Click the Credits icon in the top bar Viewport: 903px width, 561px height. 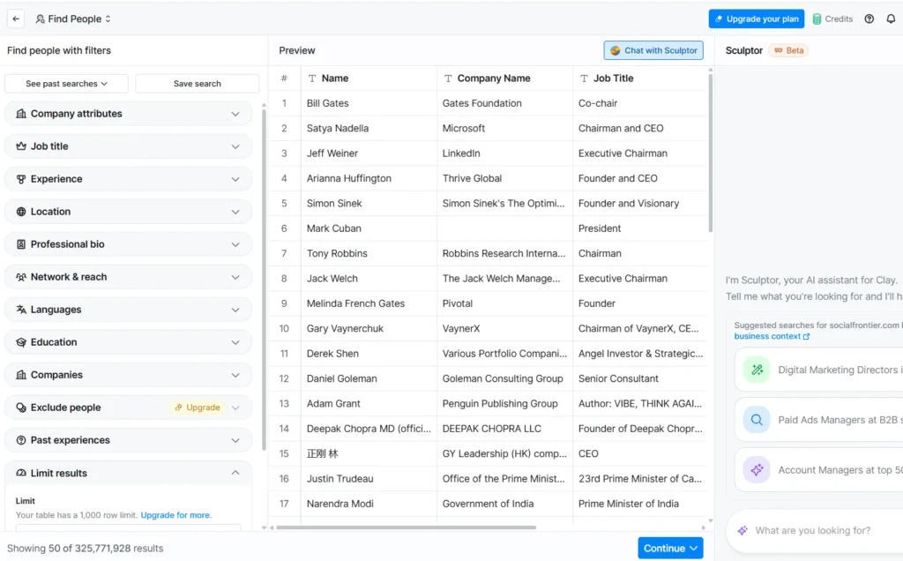coord(816,18)
